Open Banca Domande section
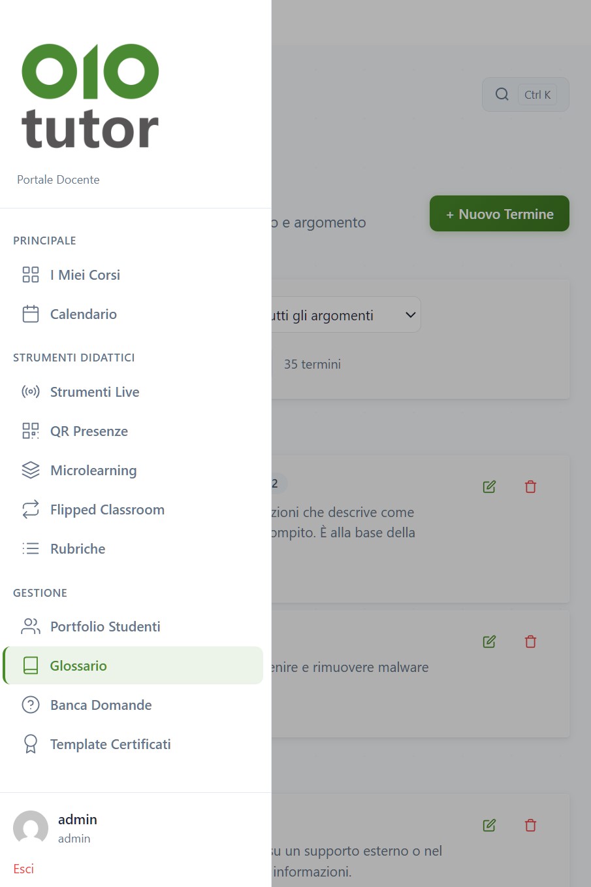 (101, 705)
